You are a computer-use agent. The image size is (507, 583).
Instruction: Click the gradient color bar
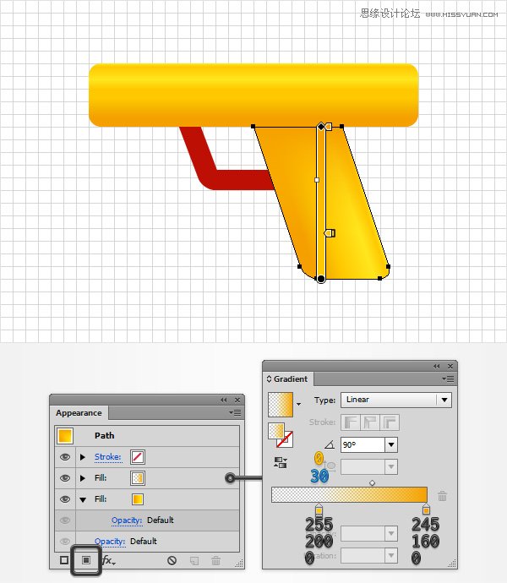click(x=349, y=495)
